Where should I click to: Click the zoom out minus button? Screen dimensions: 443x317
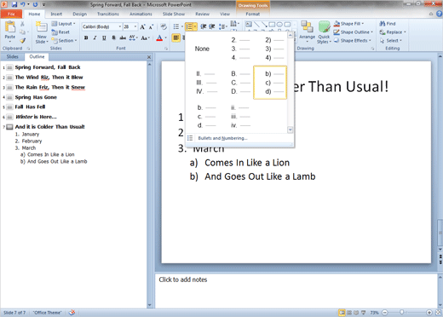[385, 313]
